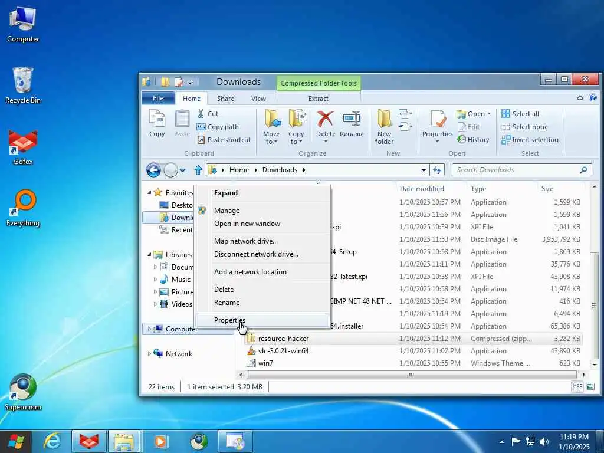Click the Refresh button beside address bar
The height and width of the screenshot is (453, 604).
pos(437,170)
